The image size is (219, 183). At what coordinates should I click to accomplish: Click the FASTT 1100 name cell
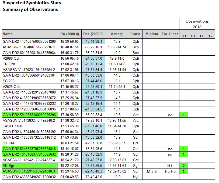point(30,126)
